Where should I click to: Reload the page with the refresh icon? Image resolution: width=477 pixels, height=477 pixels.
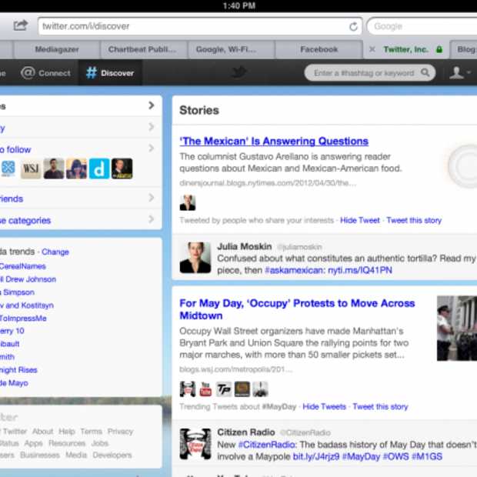tap(353, 27)
